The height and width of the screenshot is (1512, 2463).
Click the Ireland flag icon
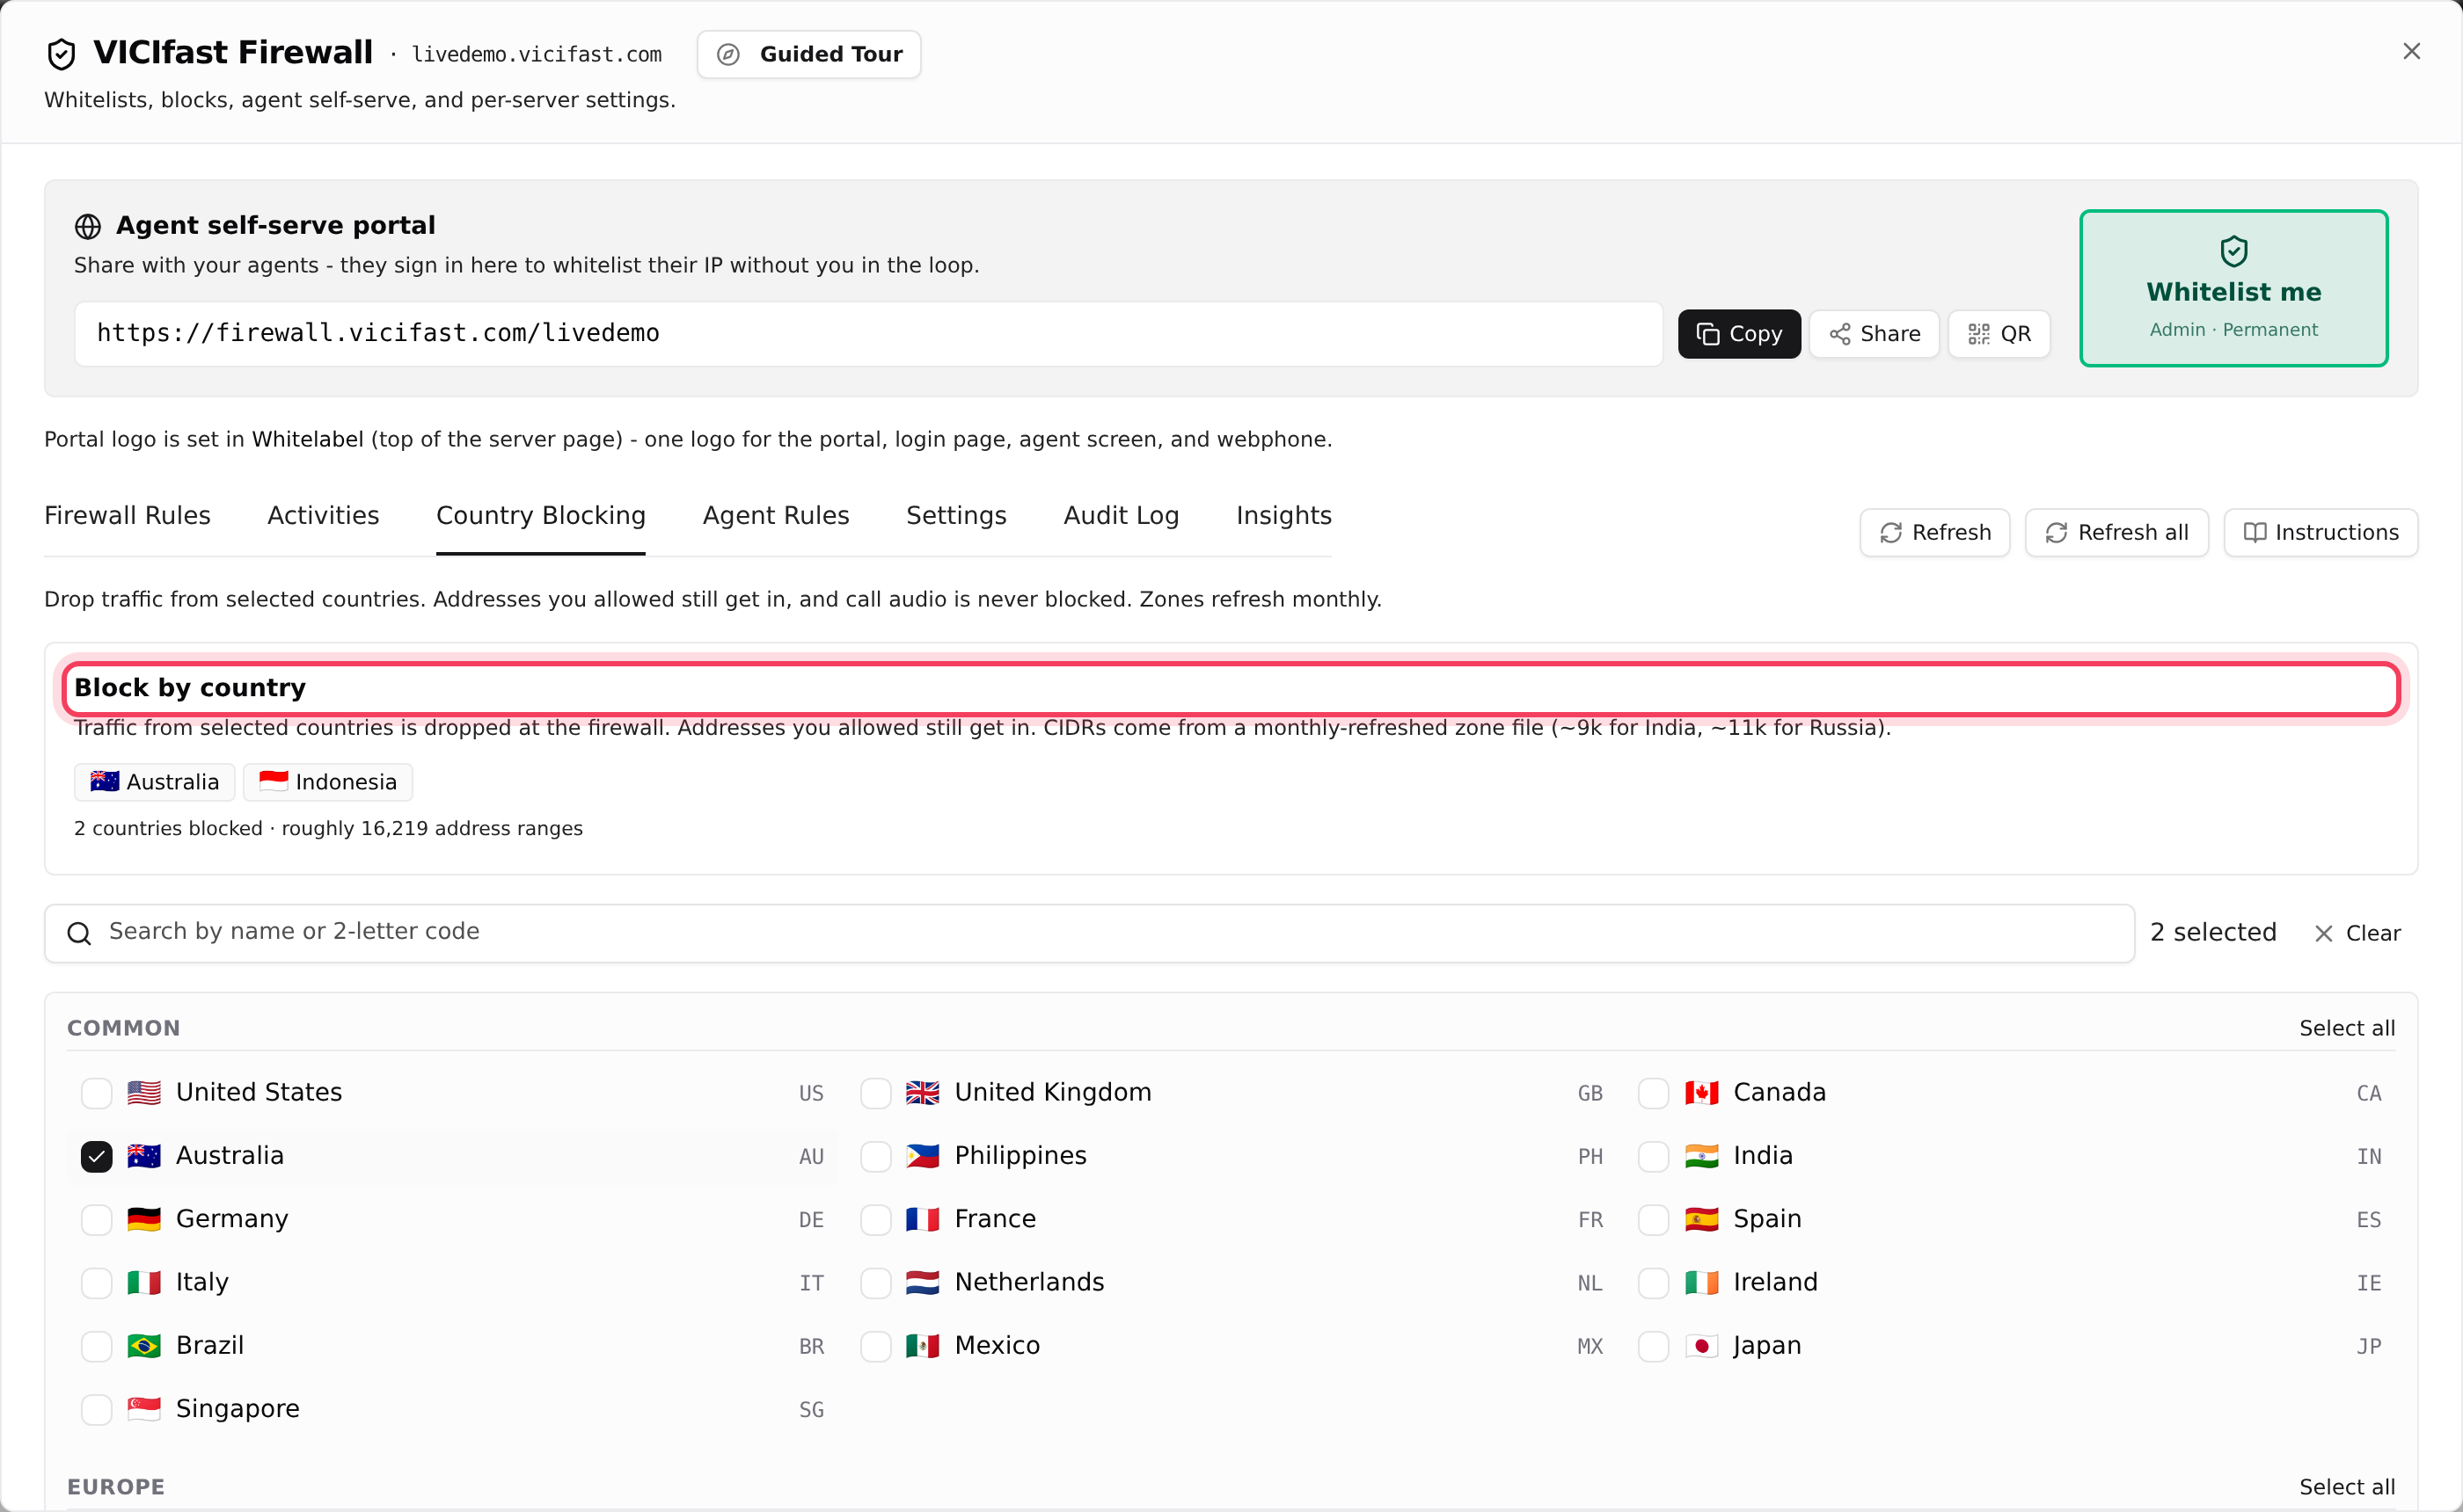pos(1700,1282)
